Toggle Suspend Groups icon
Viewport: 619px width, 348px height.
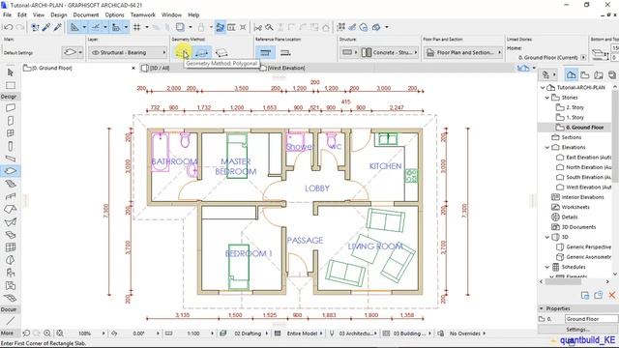tap(220, 27)
